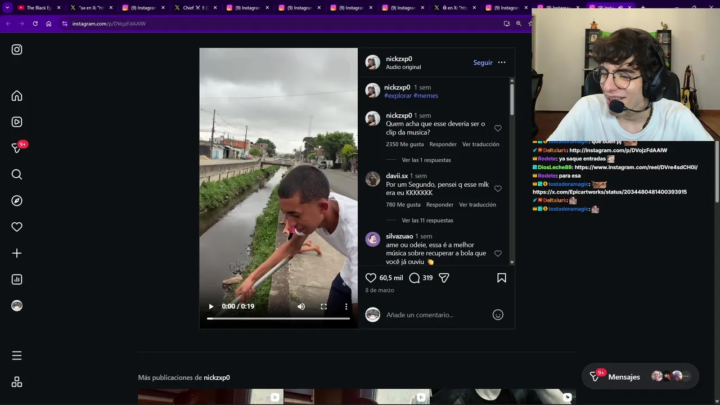This screenshot has width=720, height=405.
Task: Open #memes hashtag
Action: tap(426, 96)
